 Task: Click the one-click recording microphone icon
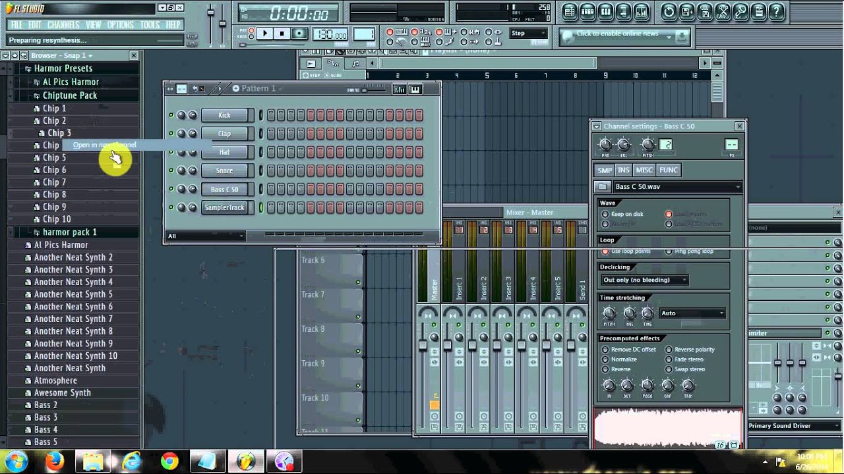(740, 11)
